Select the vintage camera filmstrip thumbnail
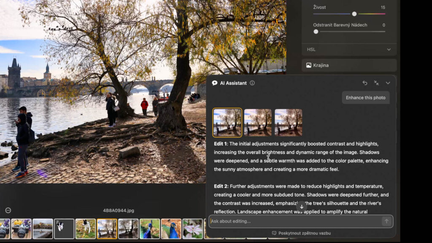This screenshot has height=243, width=432. 21,229
